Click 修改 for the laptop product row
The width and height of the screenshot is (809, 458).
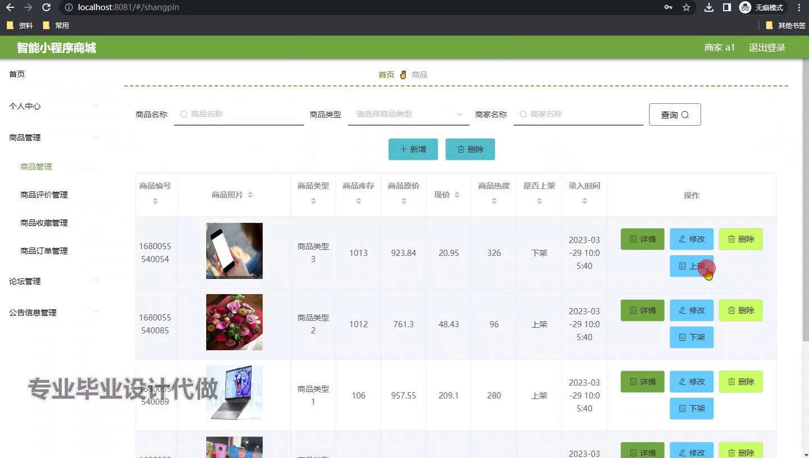click(x=692, y=382)
